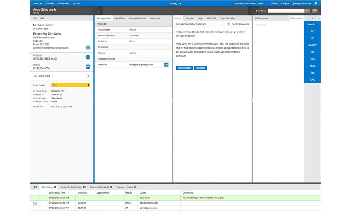This screenshot has height=219, width=351.
Task: Click the 'A' font reset button
Action: [312, 18]
